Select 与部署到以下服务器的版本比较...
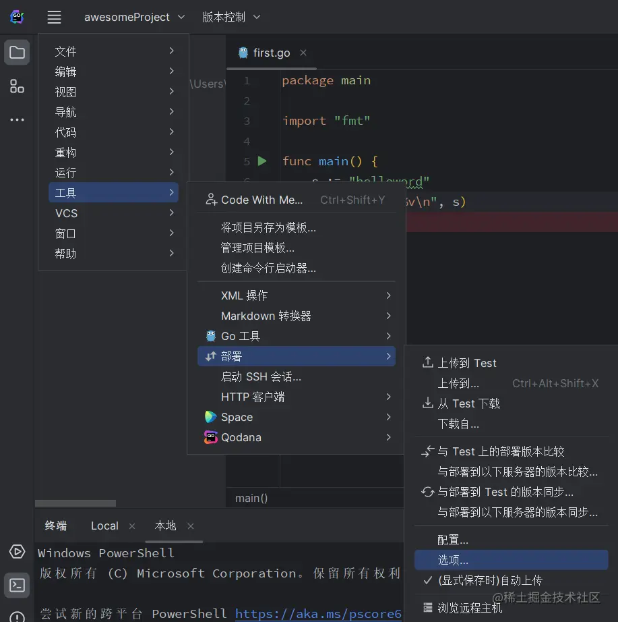 point(511,472)
